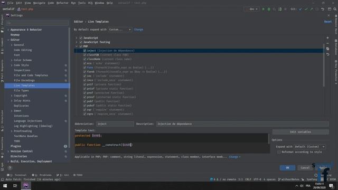
Task: Expand Appearance & Behavior settings
Action: coord(8,30)
